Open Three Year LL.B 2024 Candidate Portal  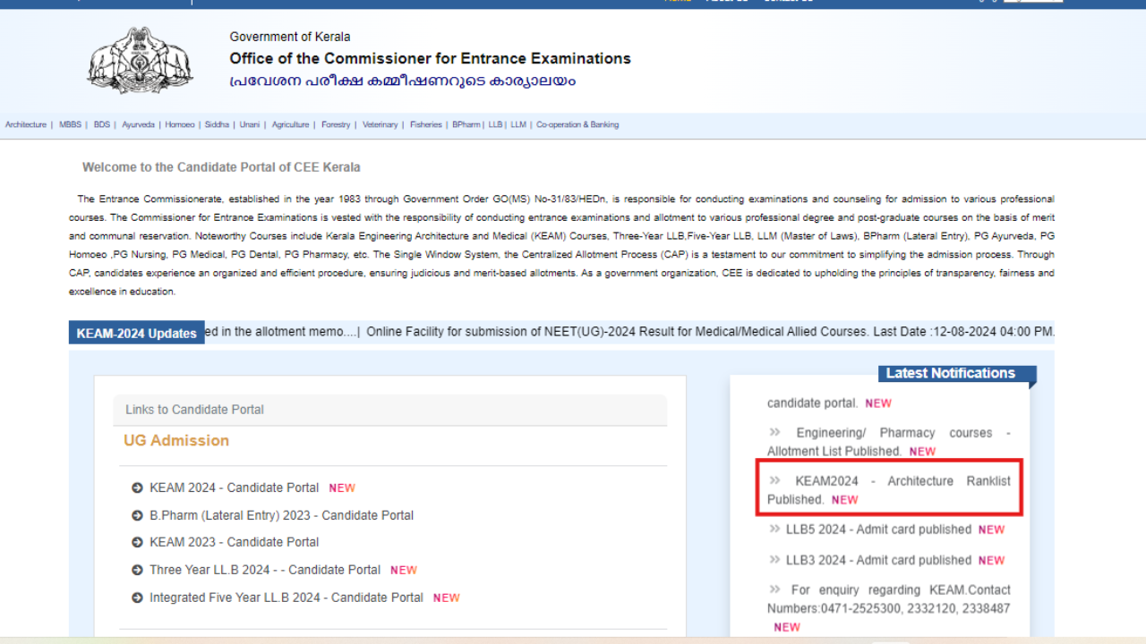click(x=265, y=570)
